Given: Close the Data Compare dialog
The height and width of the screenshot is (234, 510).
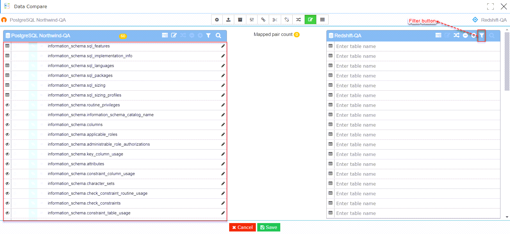Looking at the screenshot, I should (x=504, y=6).
